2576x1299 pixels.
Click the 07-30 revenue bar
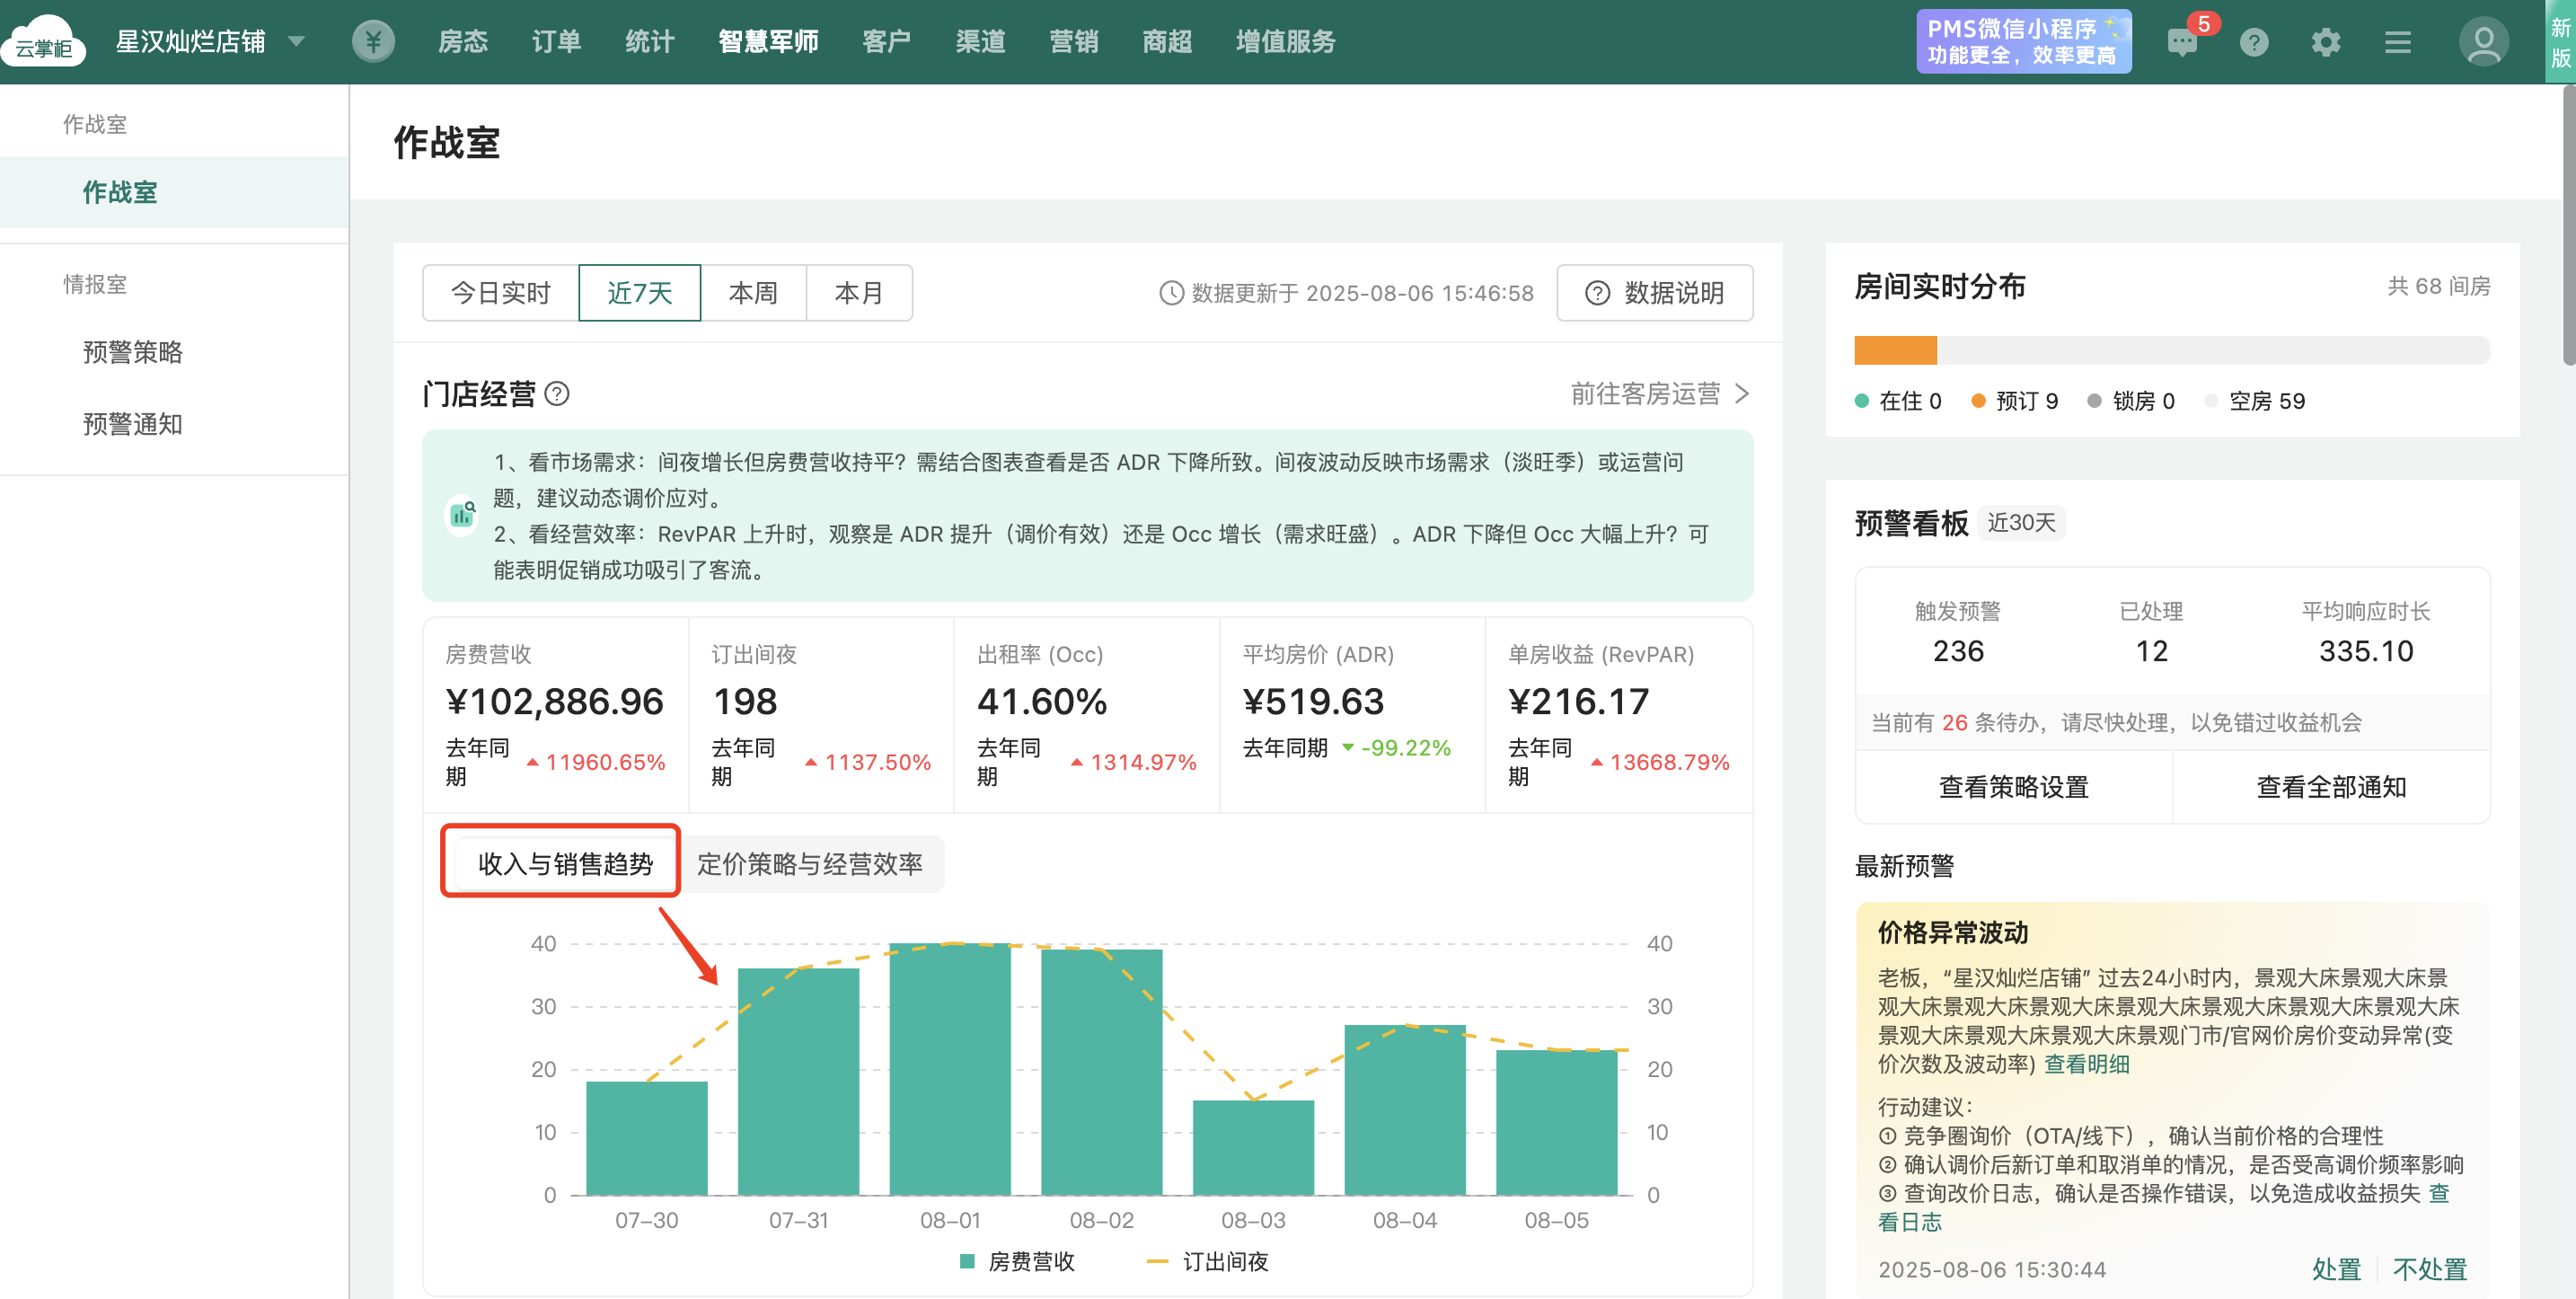point(647,1138)
